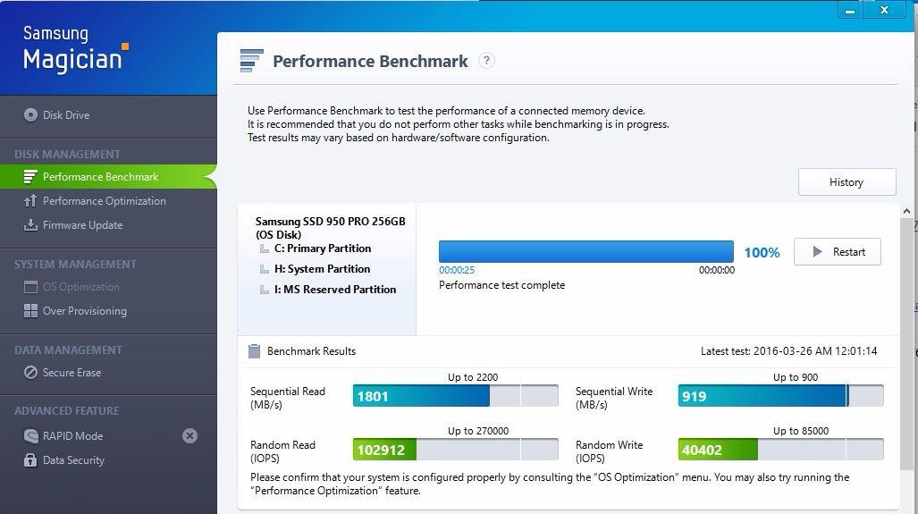Click the Random Write 40402 bar

pyautogui.click(x=780, y=450)
